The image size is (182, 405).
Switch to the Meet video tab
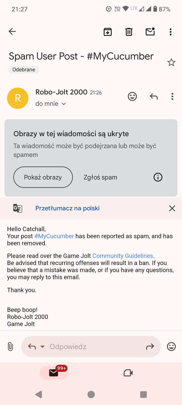[128, 373]
